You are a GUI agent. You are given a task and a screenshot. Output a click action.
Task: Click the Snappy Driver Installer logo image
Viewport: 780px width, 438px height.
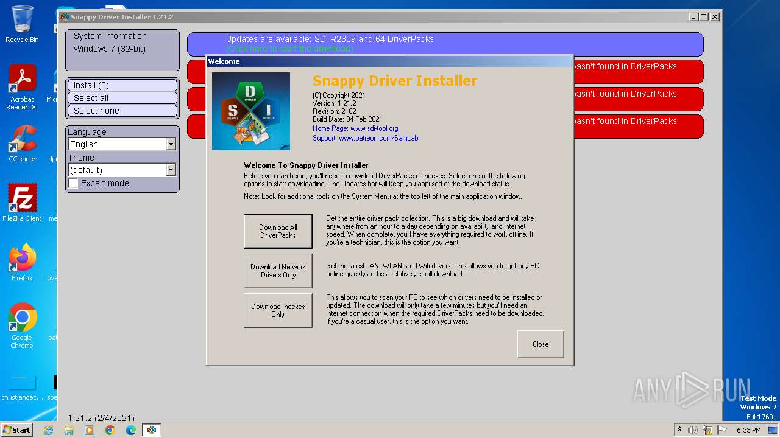pyautogui.click(x=251, y=111)
